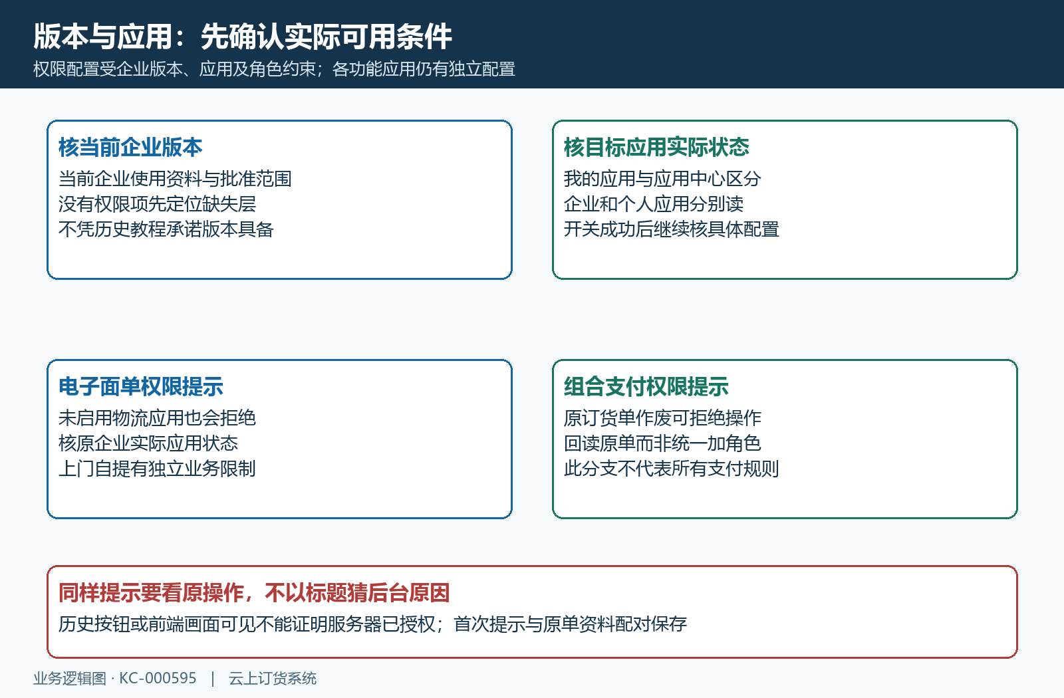This screenshot has width=1064, height=698.
Task: Click heading 核目标应用实际状态
Action: coord(656,147)
